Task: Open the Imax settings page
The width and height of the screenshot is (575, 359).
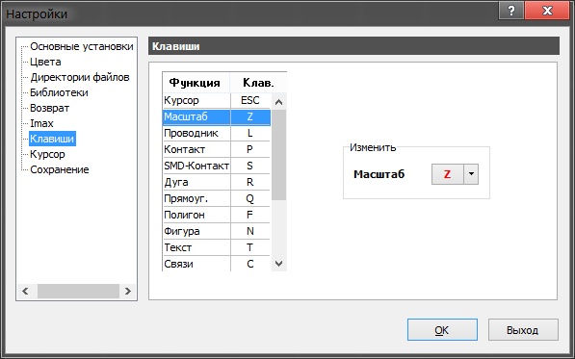Action: 41,123
